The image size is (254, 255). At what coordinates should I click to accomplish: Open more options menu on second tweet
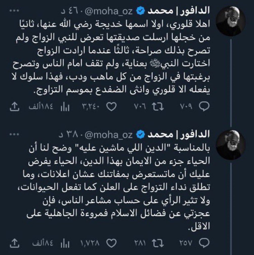(x=14, y=134)
